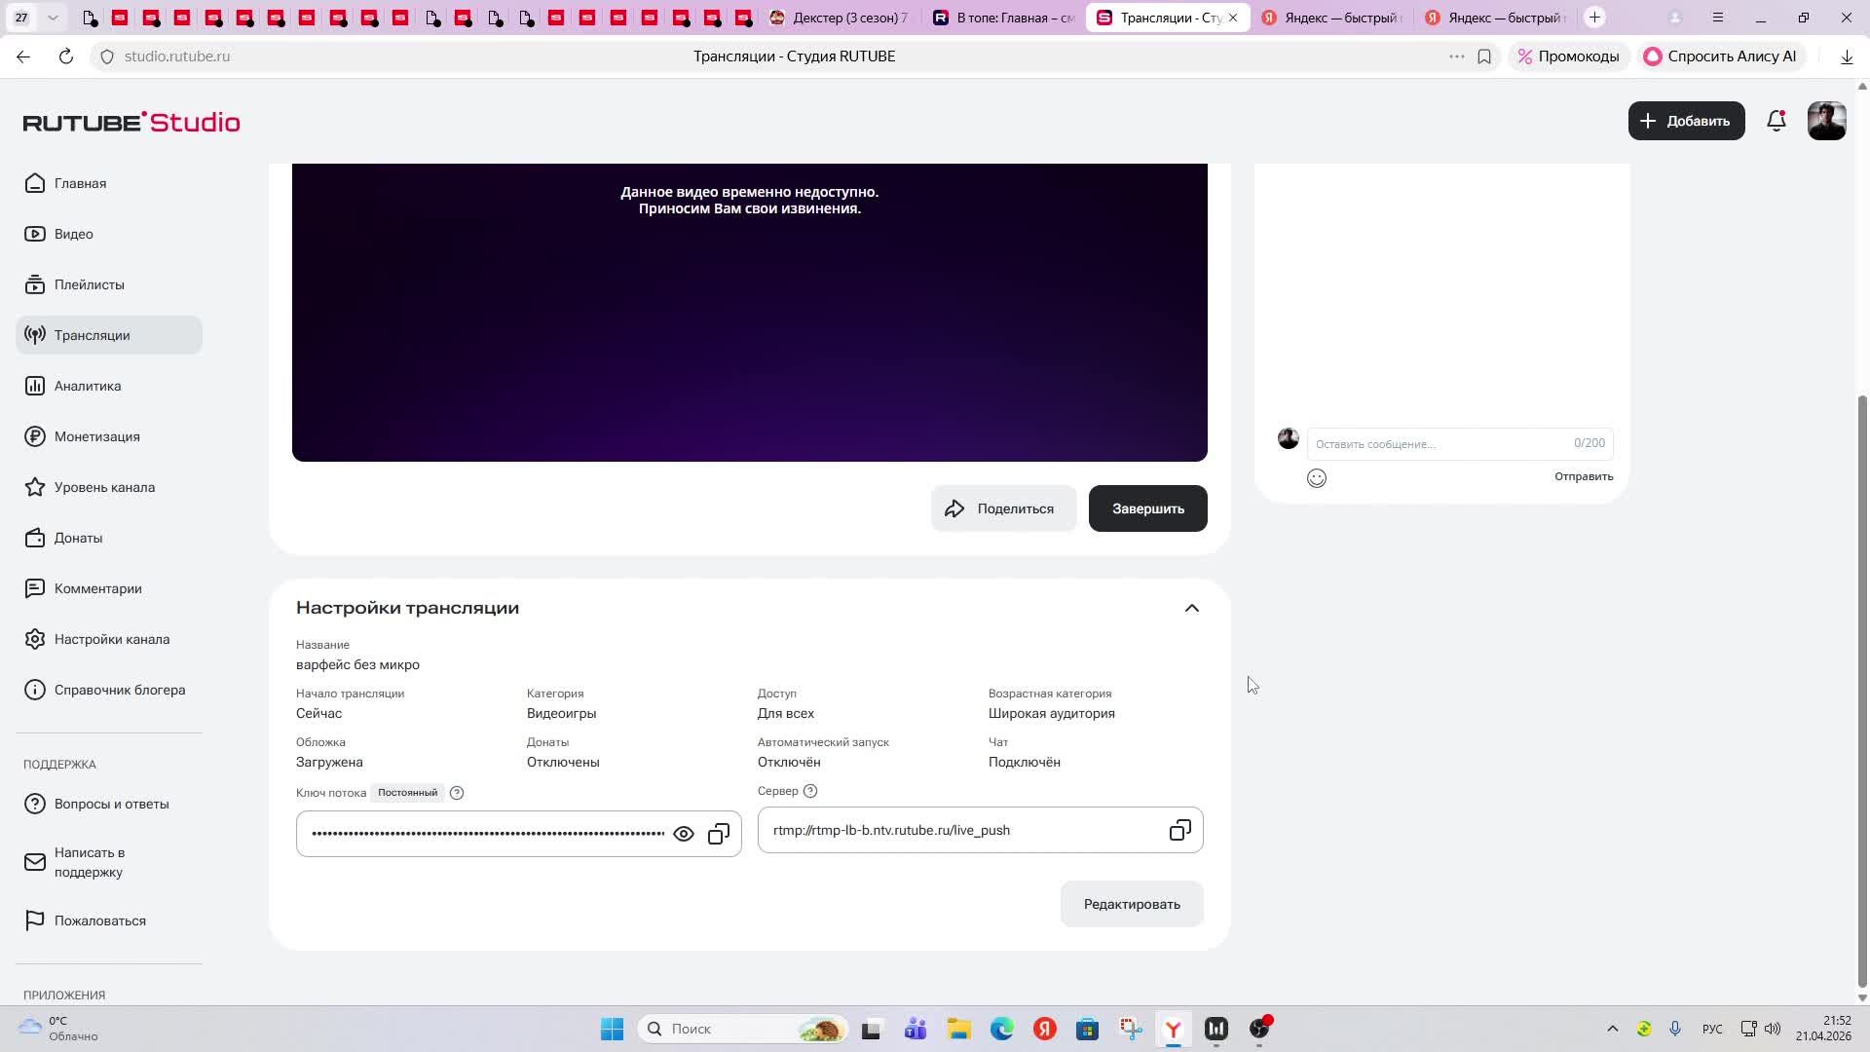Click the Поделиться share button
The image size is (1870, 1052).
[x=1003, y=508]
